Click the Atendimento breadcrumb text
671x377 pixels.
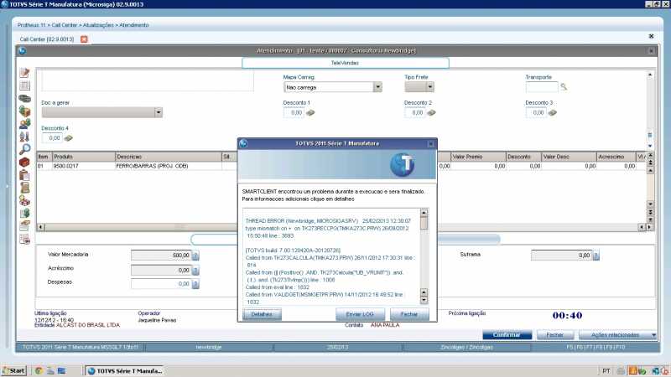134,25
